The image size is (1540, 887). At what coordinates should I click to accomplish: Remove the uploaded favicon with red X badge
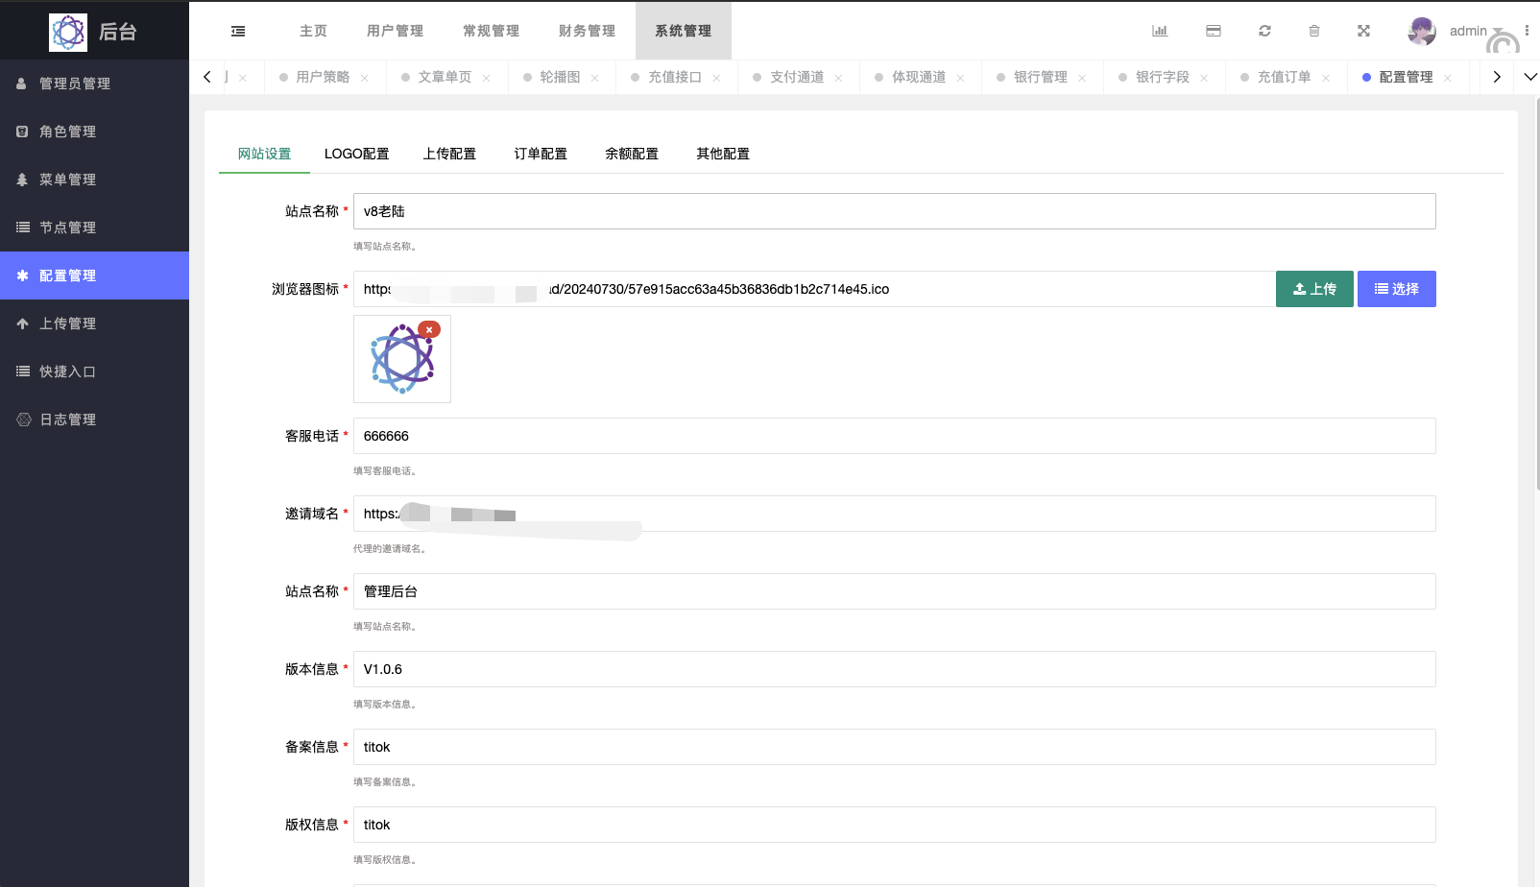pyautogui.click(x=429, y=329)
